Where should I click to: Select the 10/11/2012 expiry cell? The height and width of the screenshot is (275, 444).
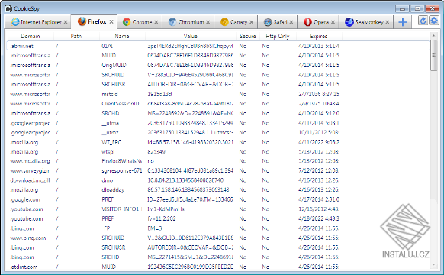coord(319,133)
